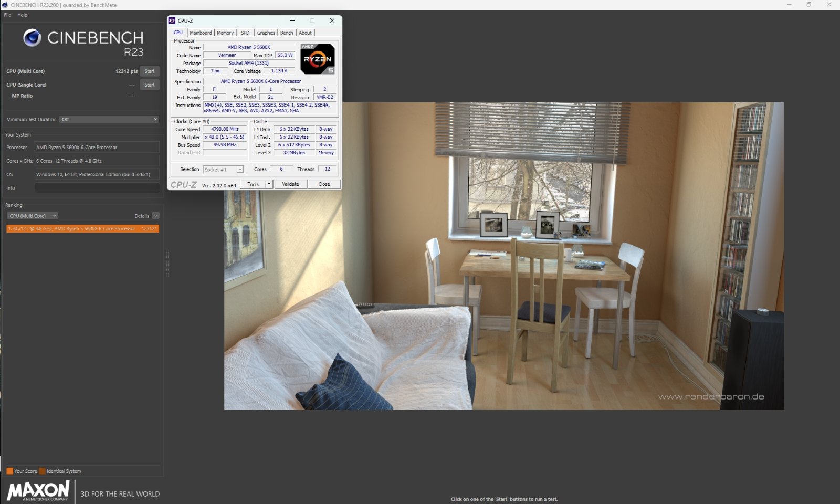This screenshot has width=840, height=504.
Task: Click the Tools button in CPU-Z
Action: 253,184
